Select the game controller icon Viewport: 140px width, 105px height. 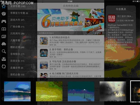(x=4, y=21)
